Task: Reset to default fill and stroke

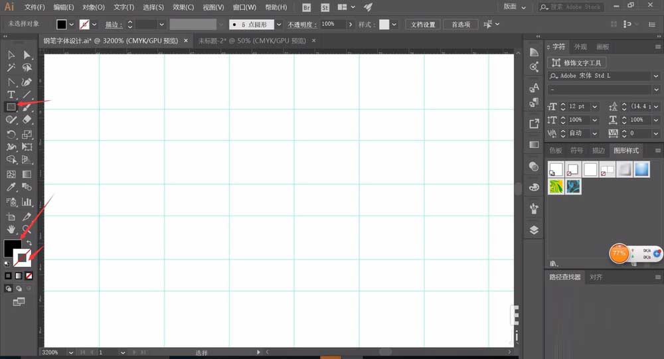Action: tap(7, 263)
